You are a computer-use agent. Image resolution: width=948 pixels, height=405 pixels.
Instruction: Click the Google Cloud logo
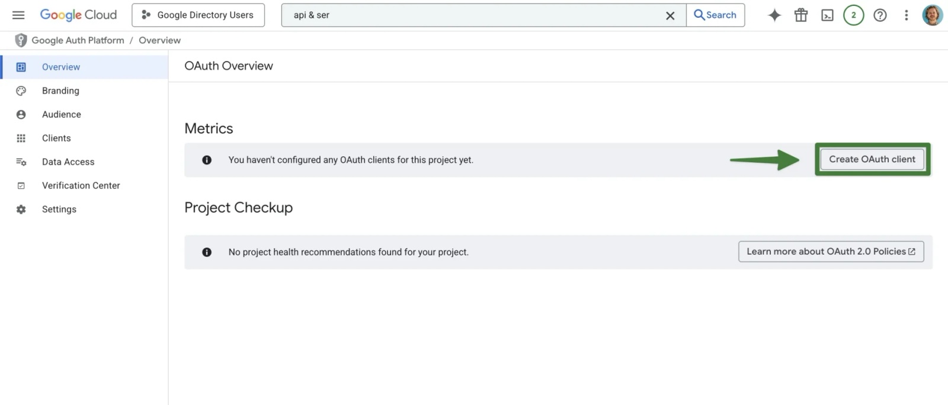point(78,15)
